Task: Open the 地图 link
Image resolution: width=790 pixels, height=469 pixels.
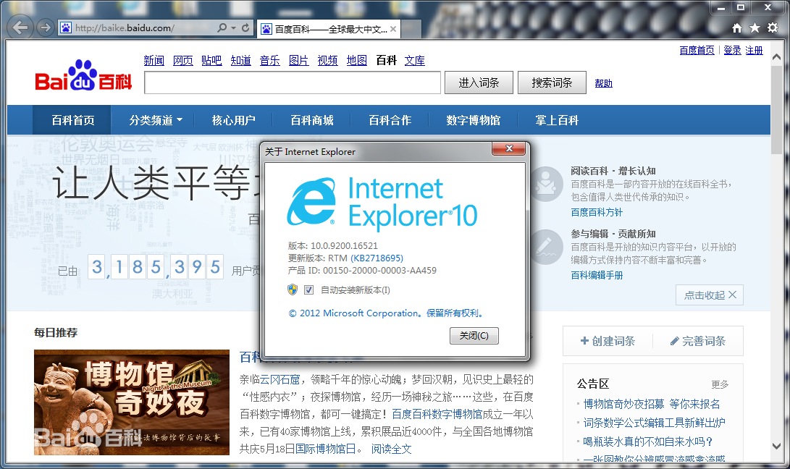Action: tap(357, 61)
